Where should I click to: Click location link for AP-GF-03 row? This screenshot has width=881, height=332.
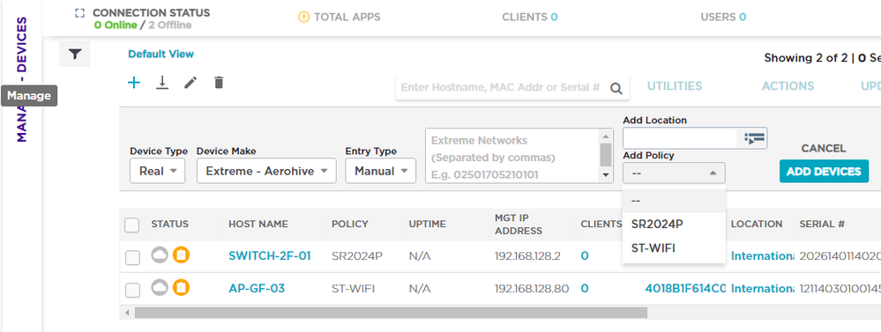click(x=763, y=288)
